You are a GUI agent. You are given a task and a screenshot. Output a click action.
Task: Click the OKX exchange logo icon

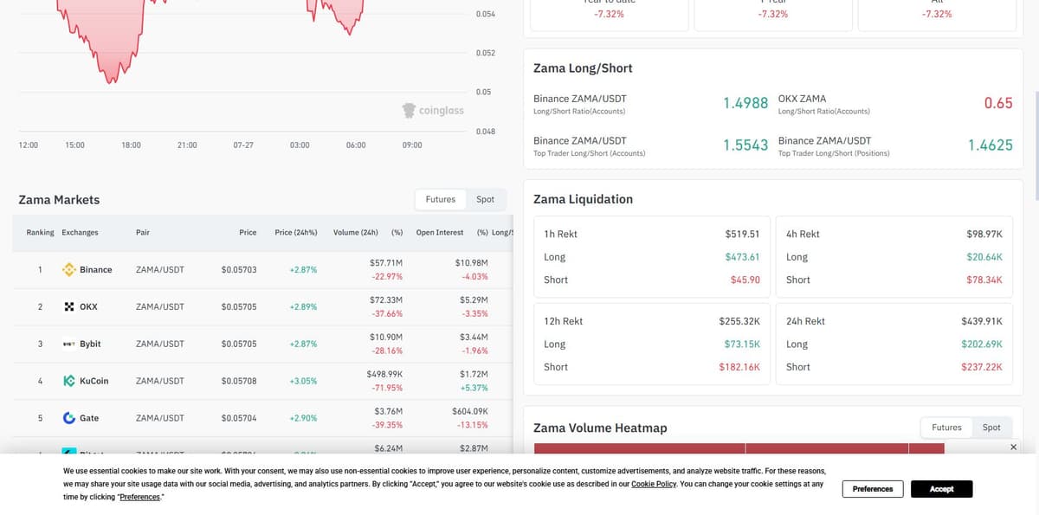click(x=69, y=306)
